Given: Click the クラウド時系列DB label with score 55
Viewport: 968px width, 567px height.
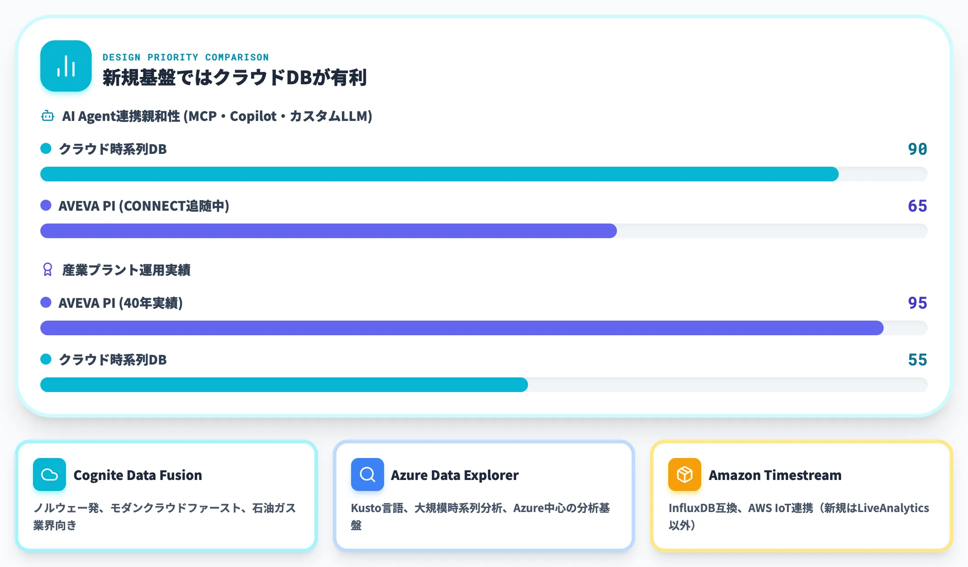Looking at the screenshot, I should (113, 360).
